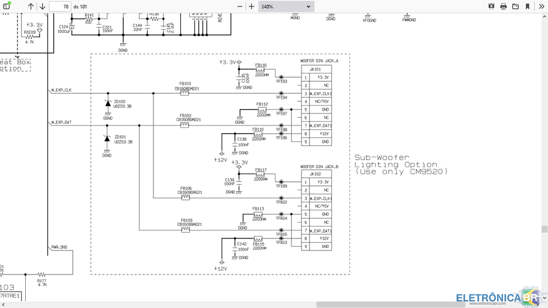Open the 240% zoom level dropdown

[x=286, y=6]
